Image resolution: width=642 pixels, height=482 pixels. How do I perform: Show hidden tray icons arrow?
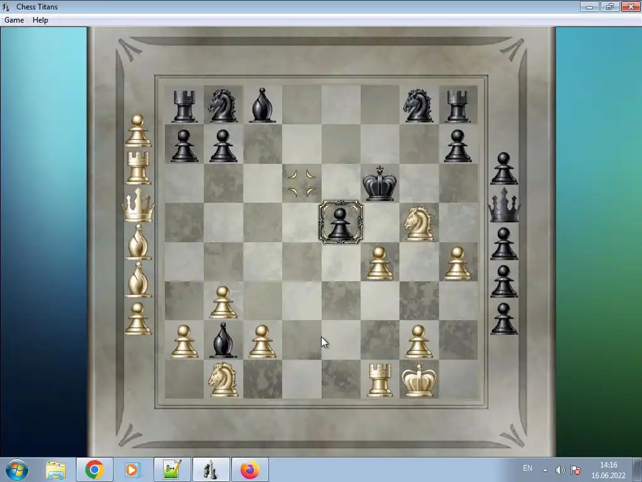545,470
